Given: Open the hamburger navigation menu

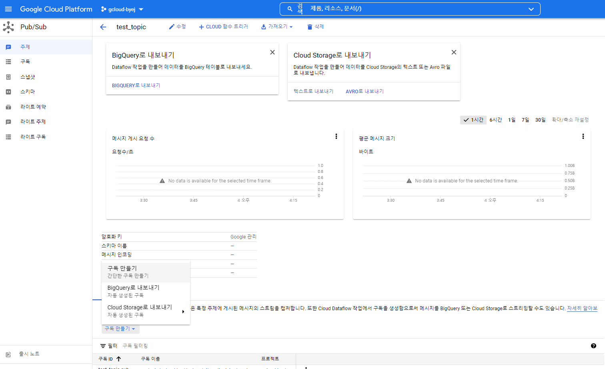Looking at the screenshot, I should coord(8,9).
